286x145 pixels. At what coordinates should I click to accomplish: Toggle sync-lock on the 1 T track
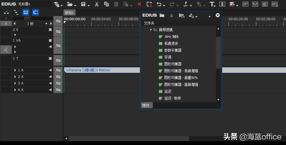(x=58, y=61)
